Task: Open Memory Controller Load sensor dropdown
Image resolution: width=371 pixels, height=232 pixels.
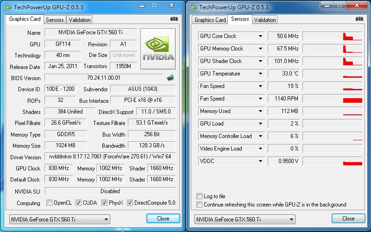Action: (260, 136)
